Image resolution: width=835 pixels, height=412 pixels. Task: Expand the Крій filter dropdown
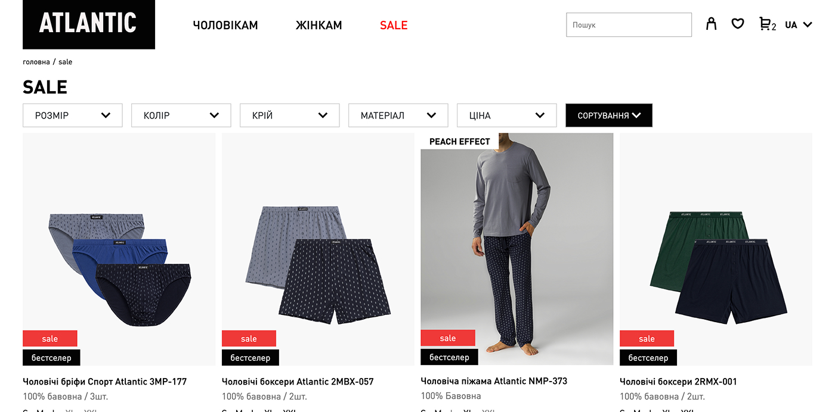pyautogui.click(x=290, y=116)
